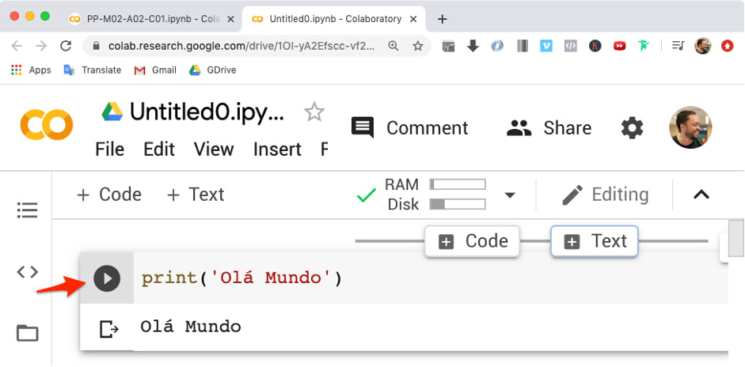Run the print('Olá Mundo') cell
The width and height of the screenshot is (745, 367).
click(x=107, y=278)
